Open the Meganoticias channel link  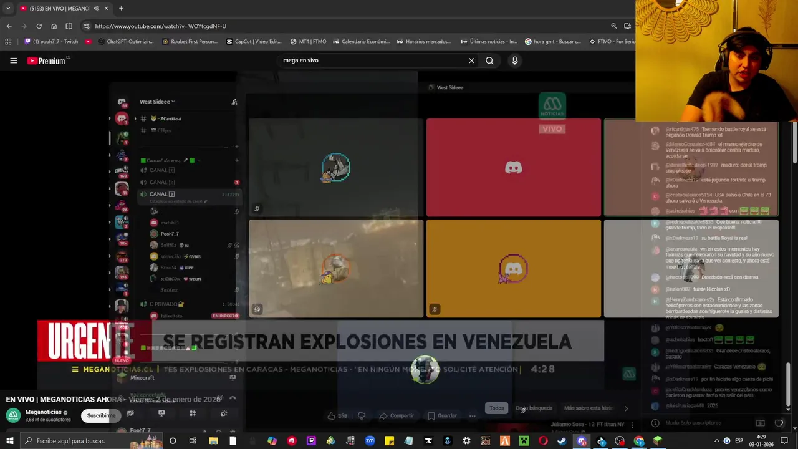click(x=44, y=412)
